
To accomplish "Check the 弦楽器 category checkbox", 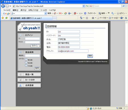I will click(x=26, y=63).
